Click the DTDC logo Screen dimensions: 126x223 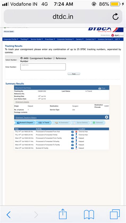pos(106,30)
